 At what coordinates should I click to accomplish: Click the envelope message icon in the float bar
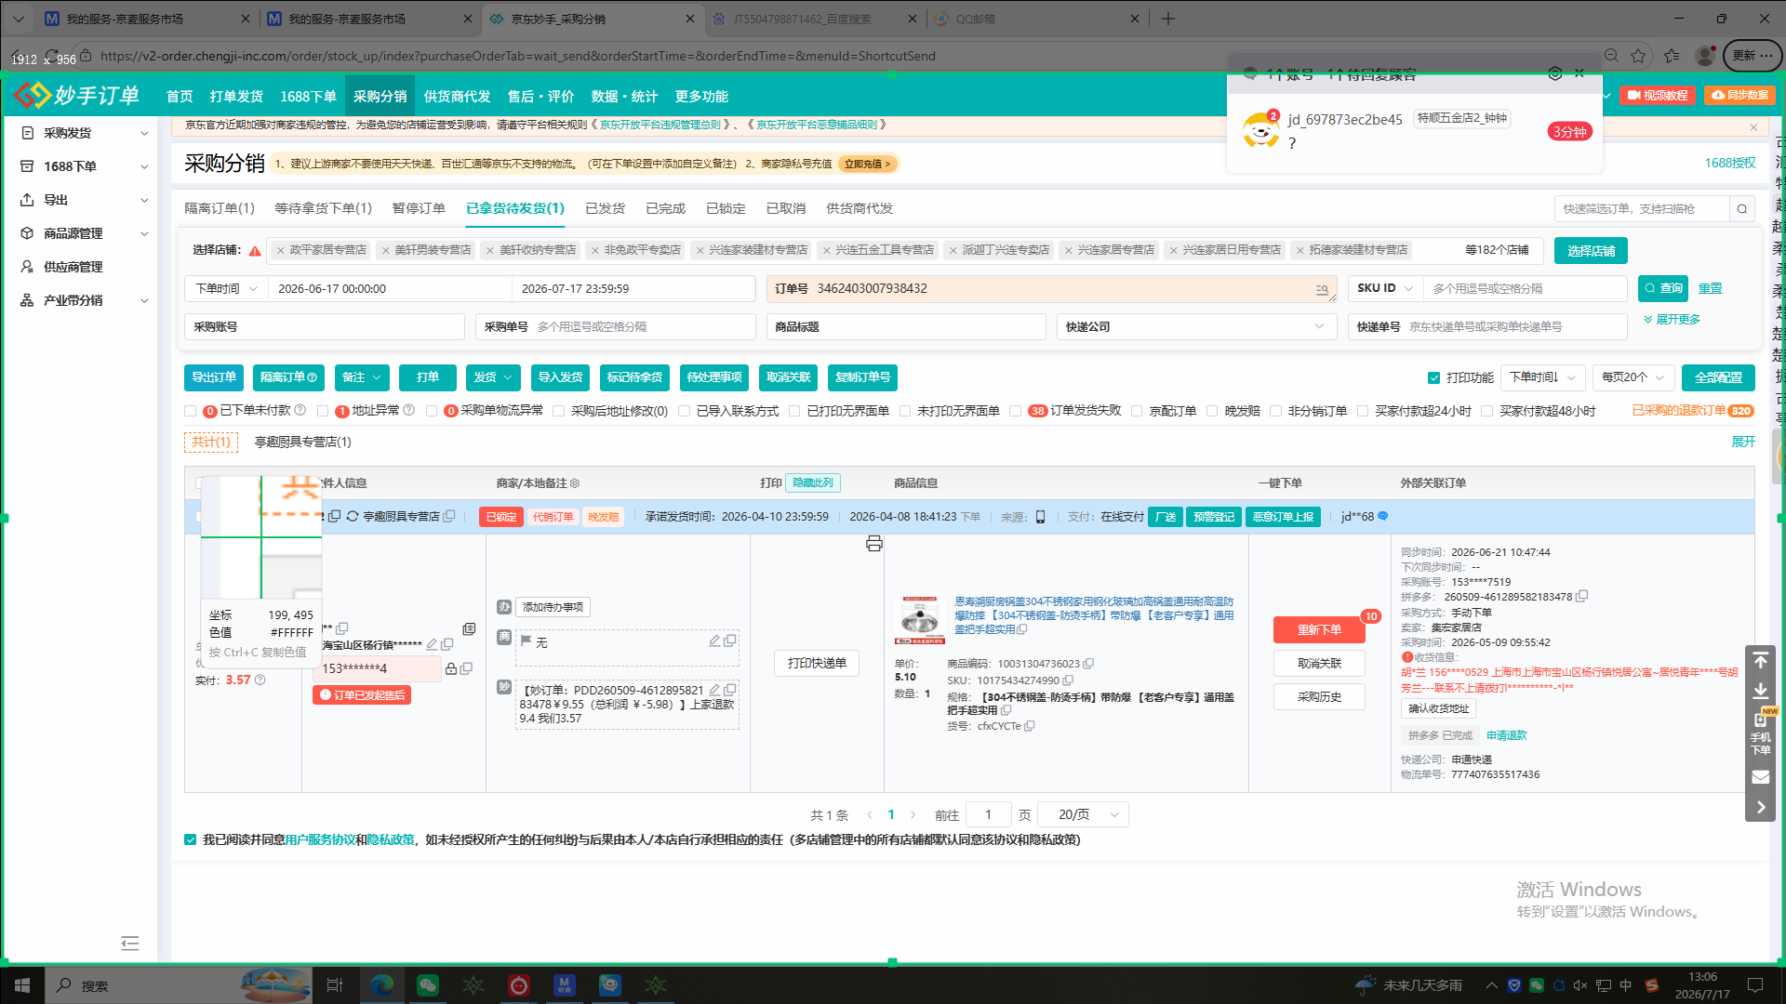pyautogui.click(x=1760, y=776)
